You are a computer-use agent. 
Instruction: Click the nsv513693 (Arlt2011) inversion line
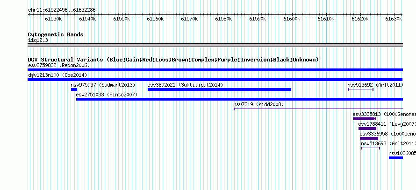coord(371,148)
